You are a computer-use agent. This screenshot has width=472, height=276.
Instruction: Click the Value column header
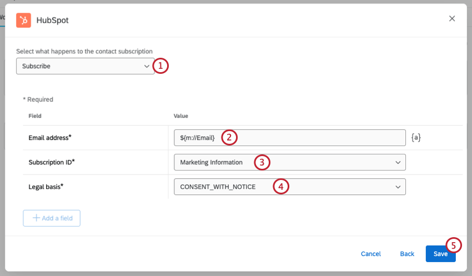pos(181,116)
